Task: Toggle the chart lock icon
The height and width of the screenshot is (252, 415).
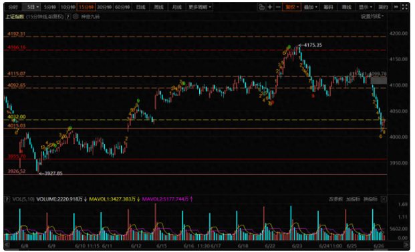Action: [x=261, y=7]
